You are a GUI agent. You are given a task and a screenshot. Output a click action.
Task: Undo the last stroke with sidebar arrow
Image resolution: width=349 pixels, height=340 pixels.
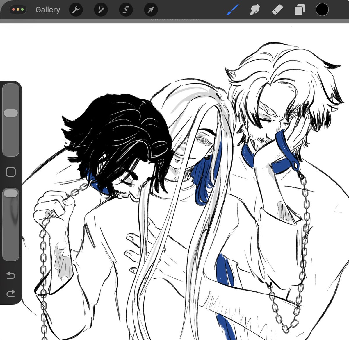11,275
